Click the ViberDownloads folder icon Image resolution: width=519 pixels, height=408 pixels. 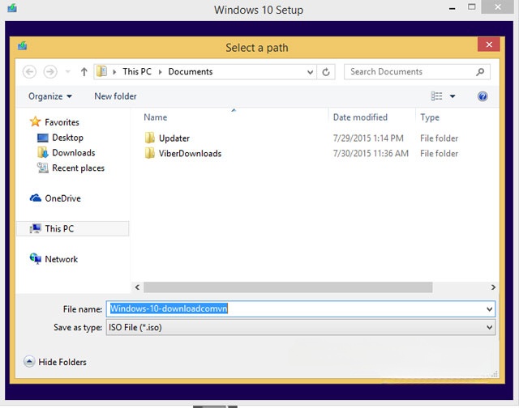point(149,153)
